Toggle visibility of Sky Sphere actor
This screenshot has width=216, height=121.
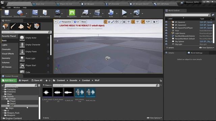[166, 41]
